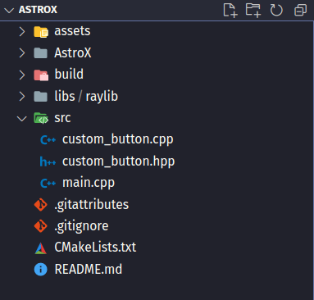Click the ASTROX workspace title
The image size is (314, 300).
[38, 10]
